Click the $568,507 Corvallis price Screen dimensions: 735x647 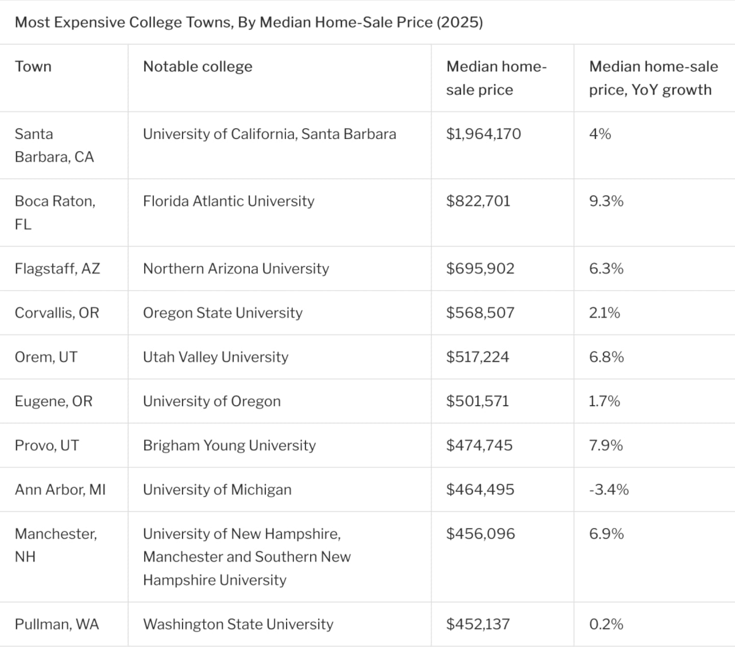pyautogui.click(x=480, y=313)
